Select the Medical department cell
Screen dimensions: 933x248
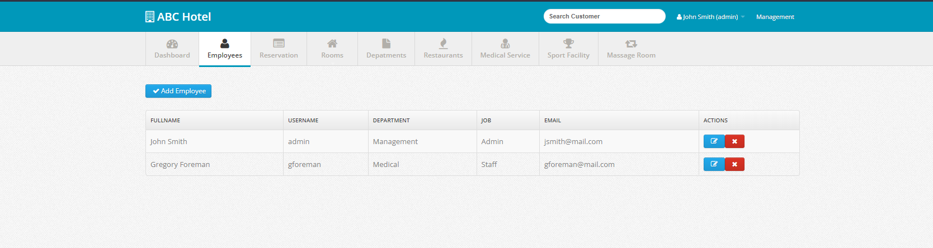(x=422, y=164)
